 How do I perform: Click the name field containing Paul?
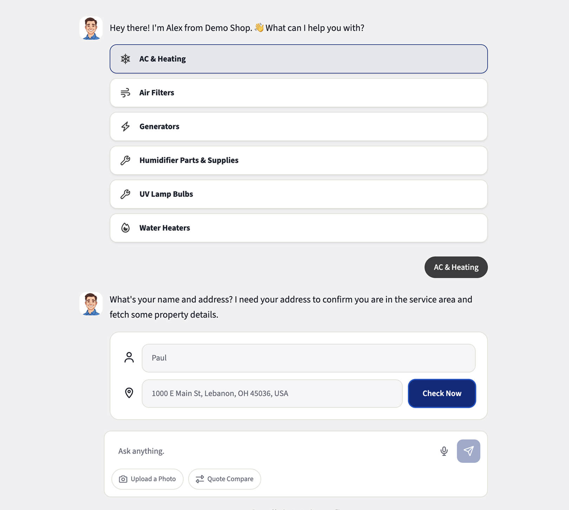click(x=308, y=358)
